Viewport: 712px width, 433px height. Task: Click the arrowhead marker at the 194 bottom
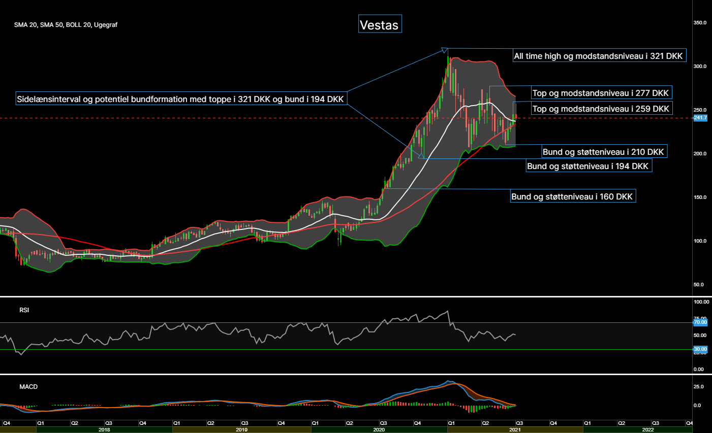421,156
